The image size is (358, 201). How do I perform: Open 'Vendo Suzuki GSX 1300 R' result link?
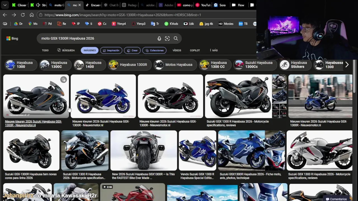197,176
